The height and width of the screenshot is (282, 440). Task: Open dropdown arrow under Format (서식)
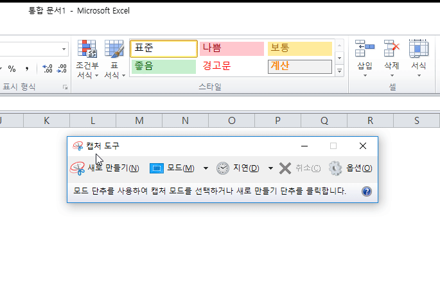[x=419, y=76]
